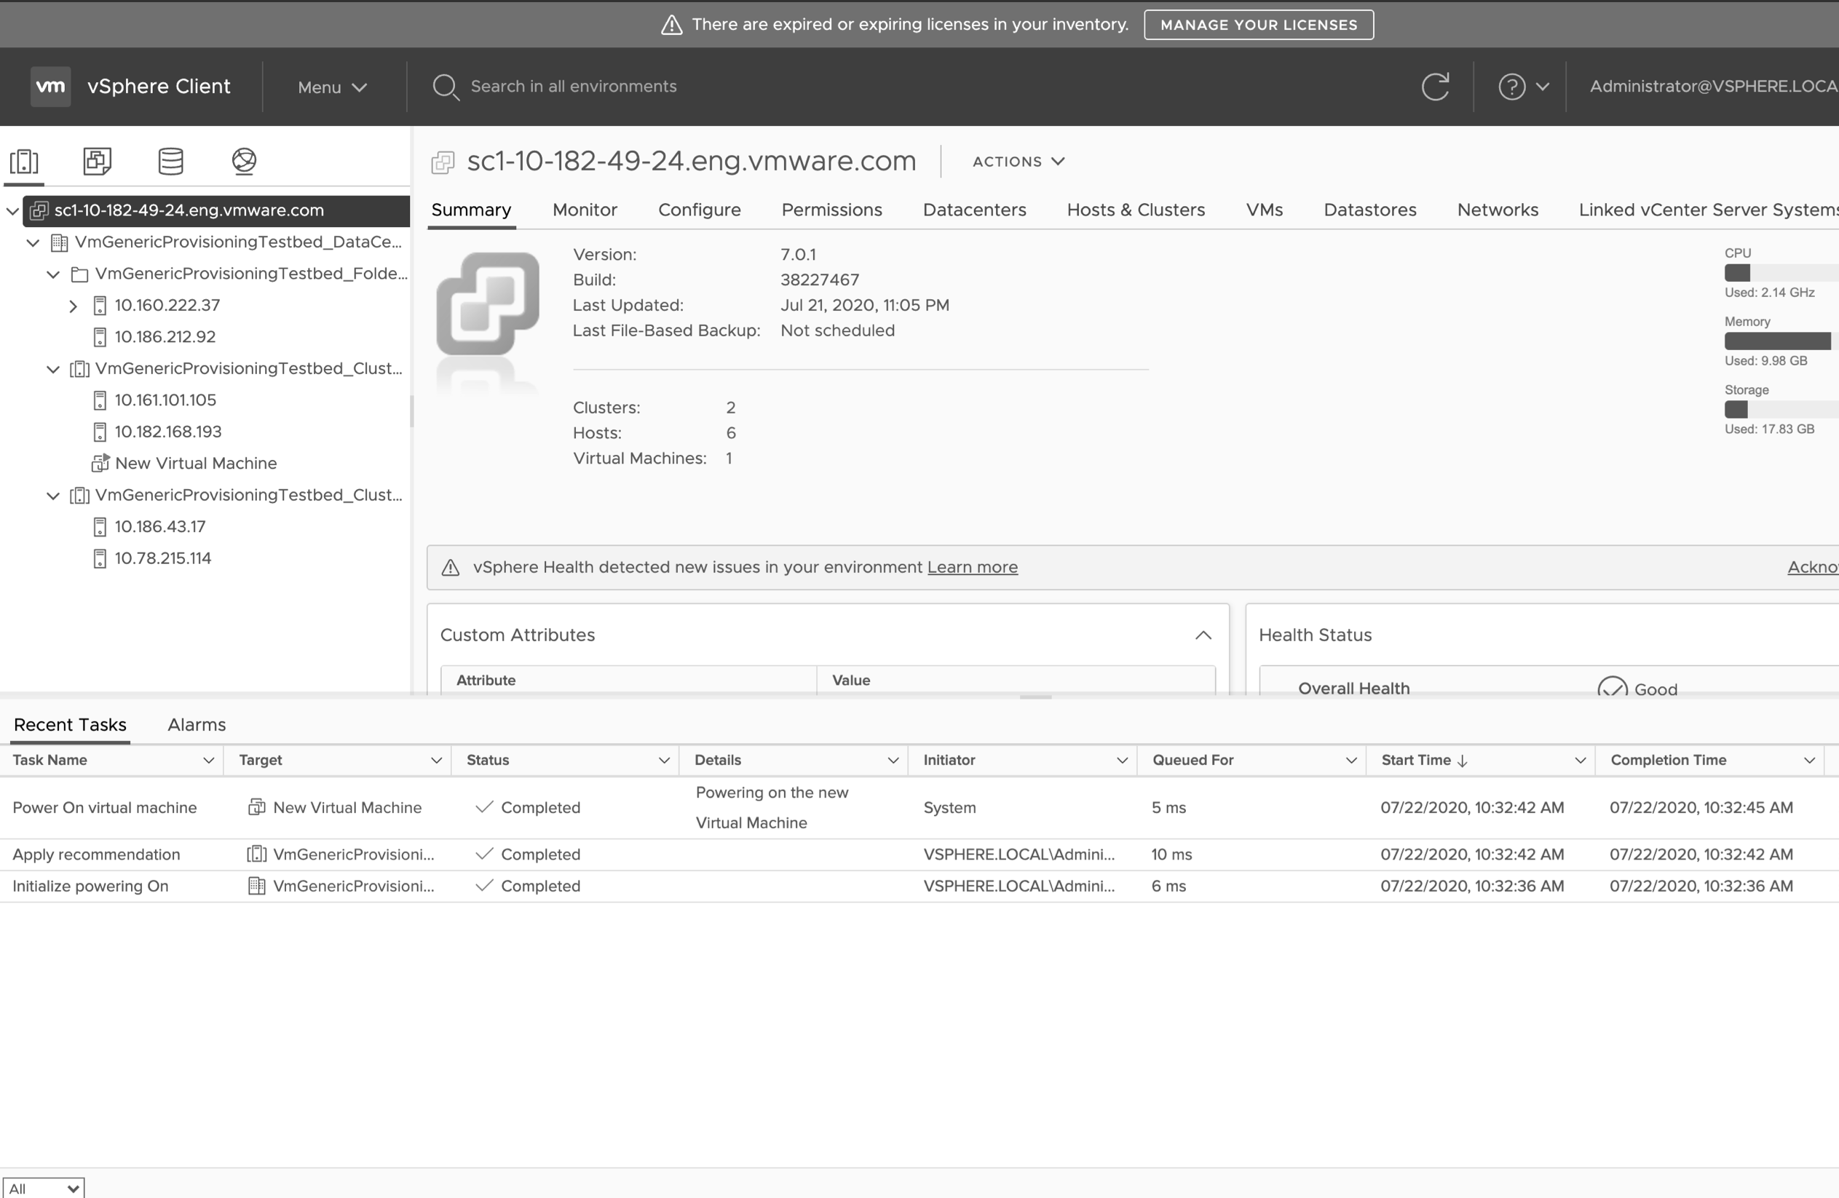Viewport: 1839px width, 1198px height.
Task: Open the help dropdown arrow
Action: 1542,87
